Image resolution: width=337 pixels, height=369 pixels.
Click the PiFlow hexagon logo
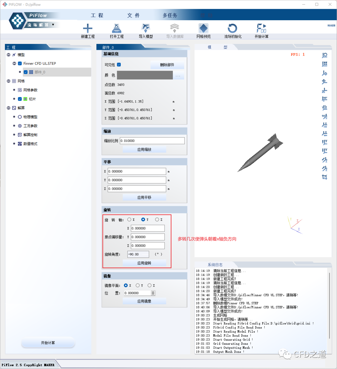(17, 21)
